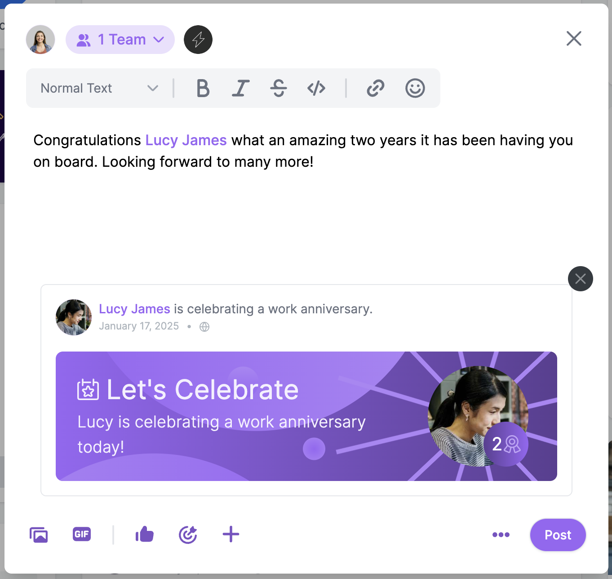Click Lucy James's small avatar in the card

click(x=74, y=317)
